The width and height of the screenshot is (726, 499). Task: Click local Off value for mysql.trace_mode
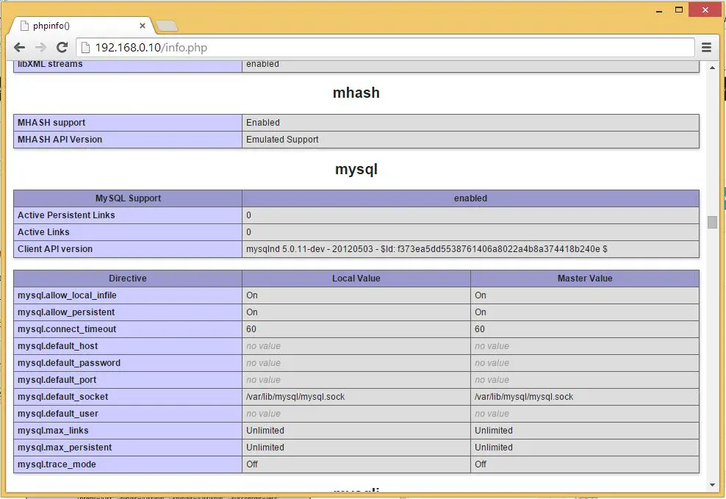coord(252,464)
